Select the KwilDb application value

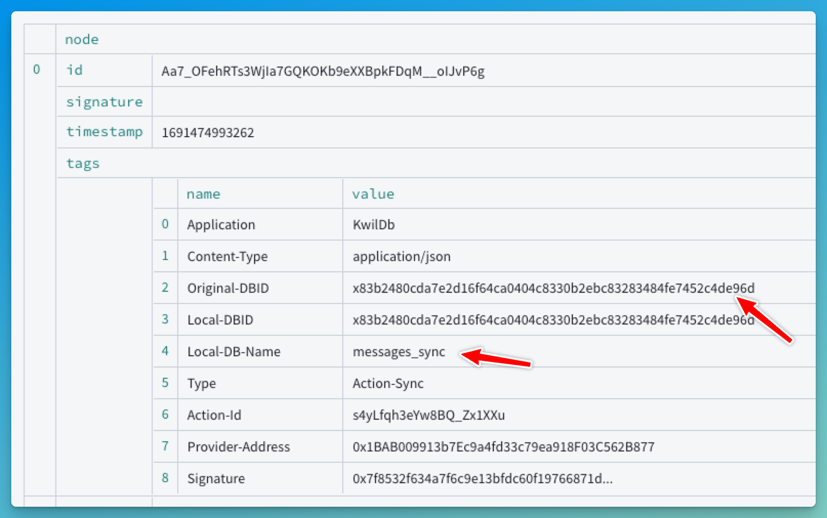pyautogui.click(x=373, y=224)
